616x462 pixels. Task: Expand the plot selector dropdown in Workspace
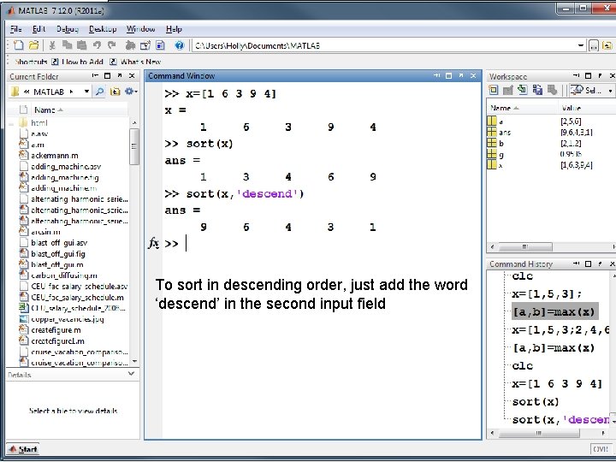[x=610, y=91]
